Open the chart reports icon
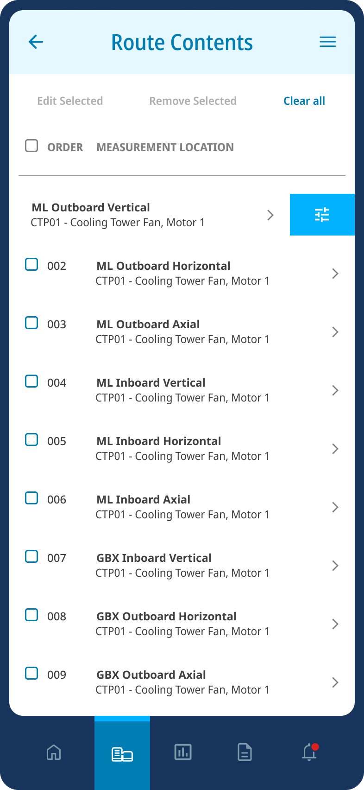 coord(183,752)
